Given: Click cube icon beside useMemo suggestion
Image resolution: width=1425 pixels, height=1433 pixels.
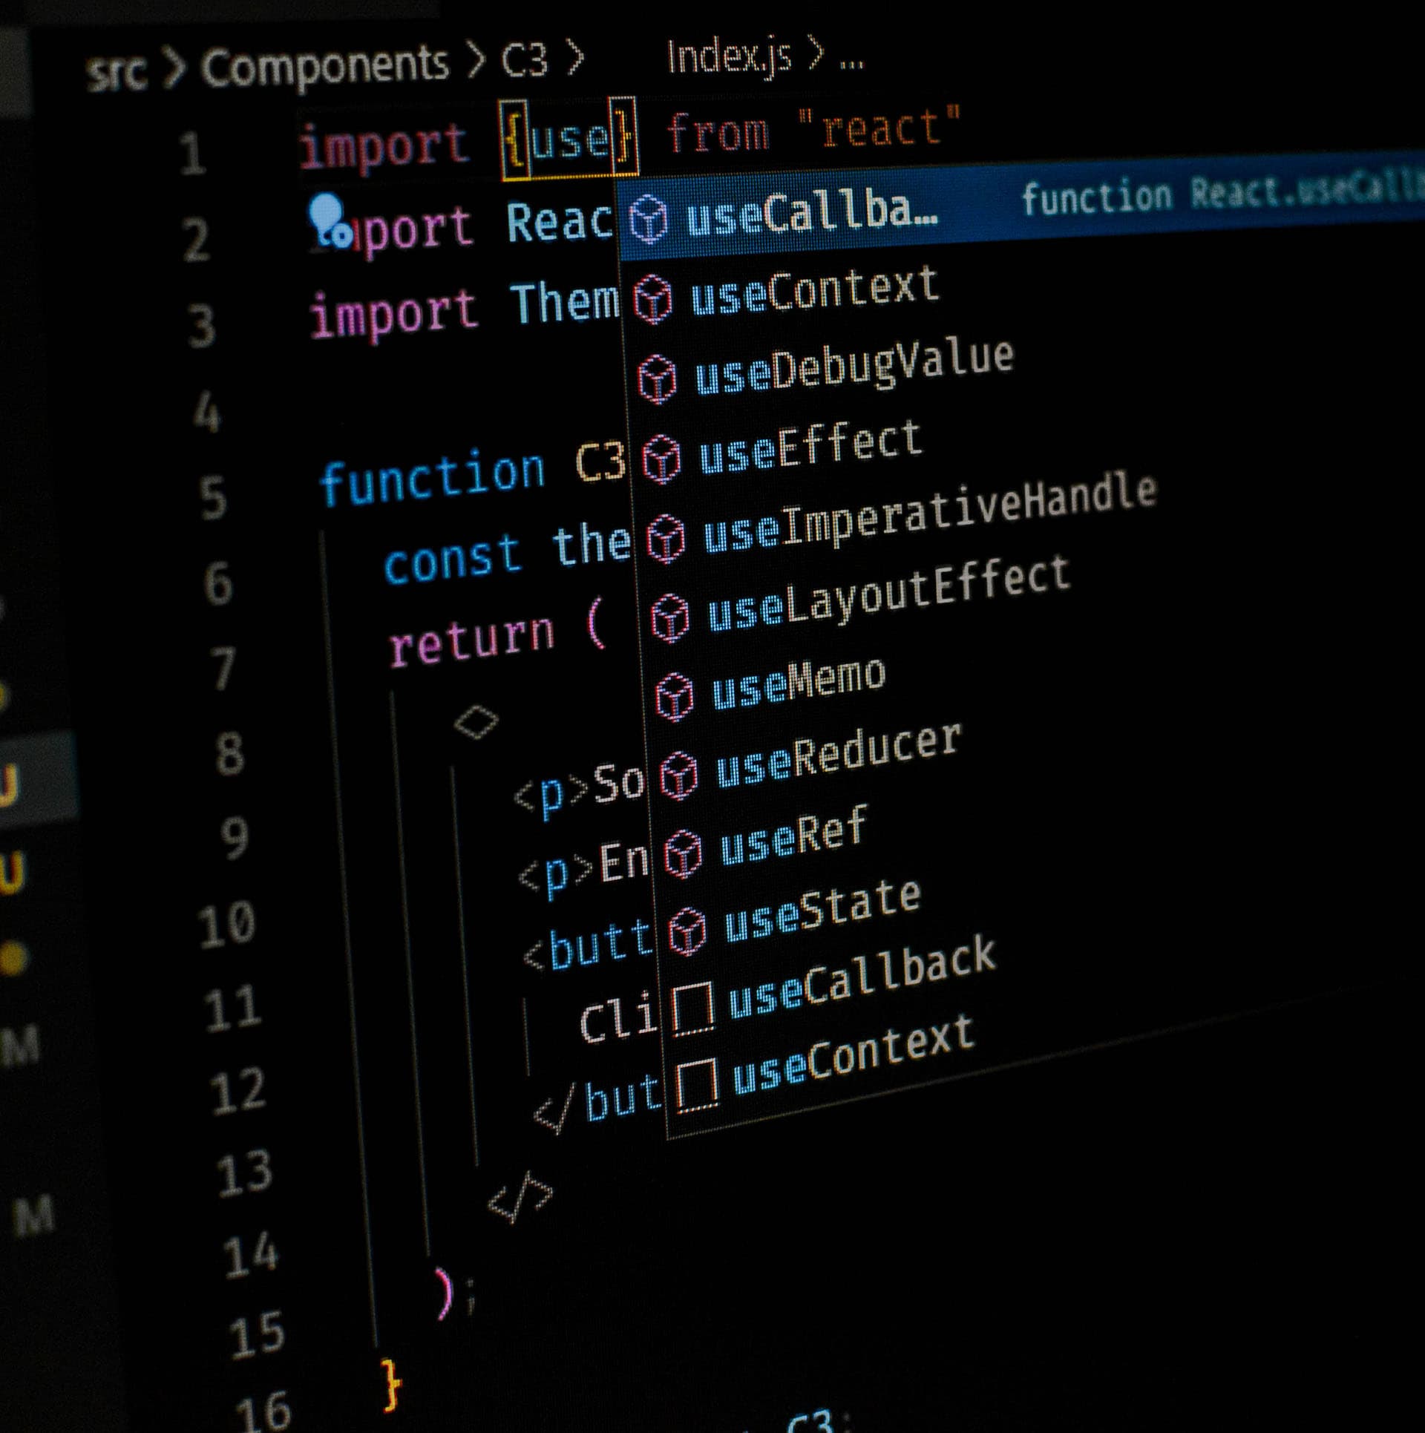Looking at the screenshot, I should [674, 696].
